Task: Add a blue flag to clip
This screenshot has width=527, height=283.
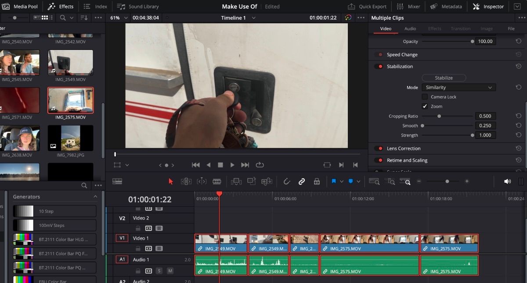Action: [x=334, y=181]
